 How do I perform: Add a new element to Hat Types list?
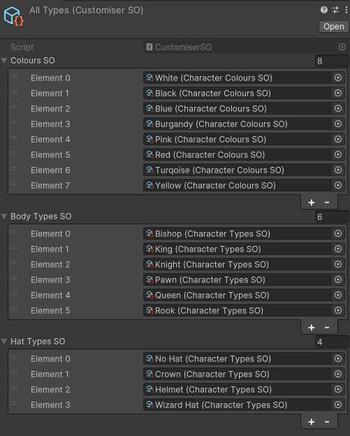(x=312, y=422)
